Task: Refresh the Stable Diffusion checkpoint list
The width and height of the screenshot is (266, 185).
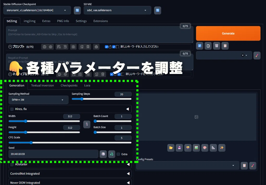Action: [77, 10]
